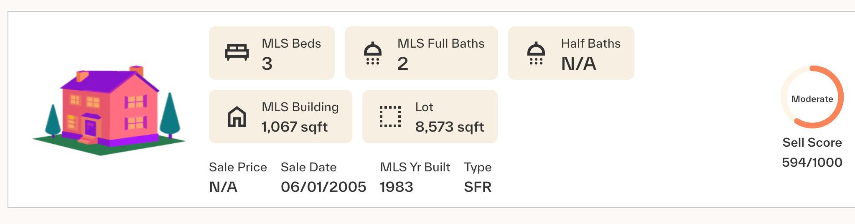Click the Sell Score label
Viewport: 855px width, 224px height.
[812, 143]
